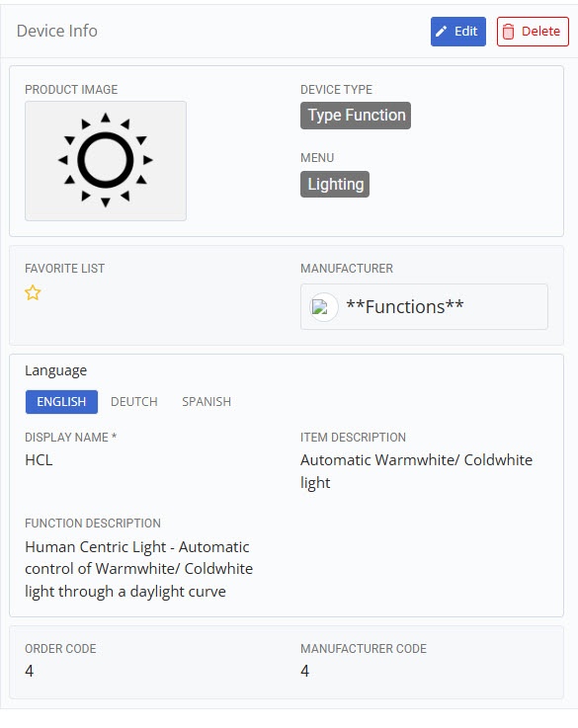Screen dimensions: 578x728
Task: Click the Order Code value 4
Action: 30,671
